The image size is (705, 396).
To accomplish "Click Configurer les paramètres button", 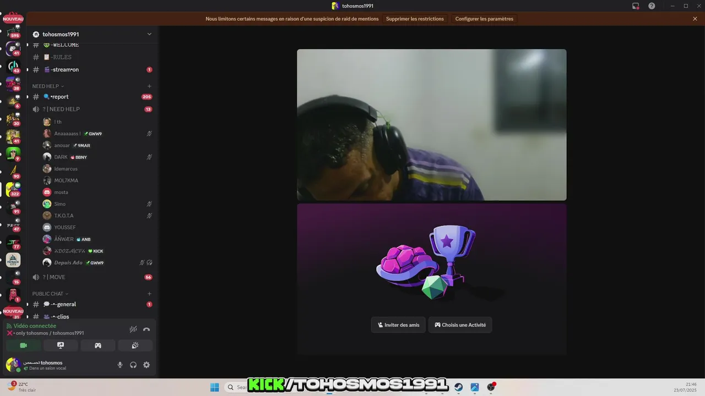I will click(x=484, y=19).
